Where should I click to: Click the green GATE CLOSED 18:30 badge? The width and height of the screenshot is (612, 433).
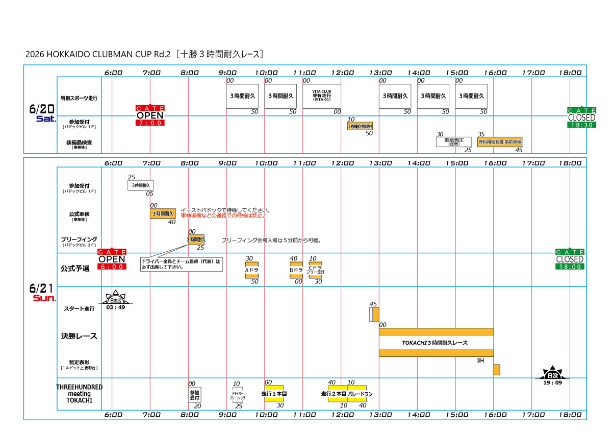(582, 117)
